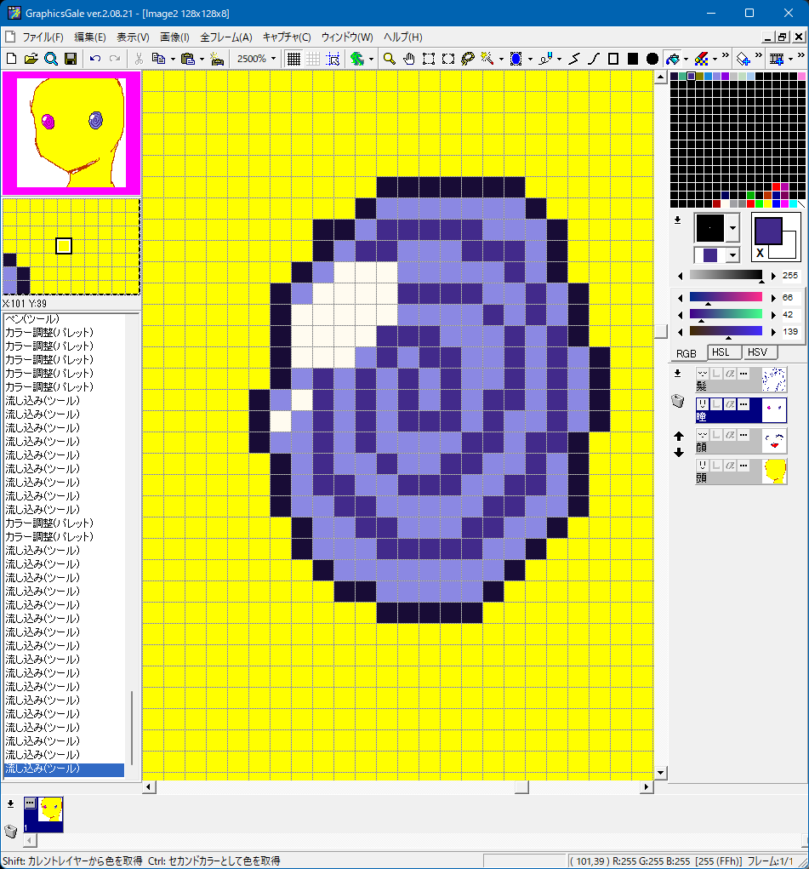809x869 pixels.
Task: Expand the magic wand options dropdown arrow
Action: coord(501,59)
